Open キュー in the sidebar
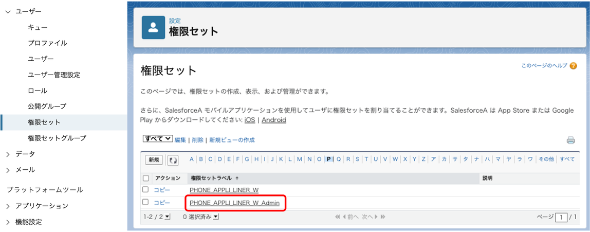 [x=38, y=27]
